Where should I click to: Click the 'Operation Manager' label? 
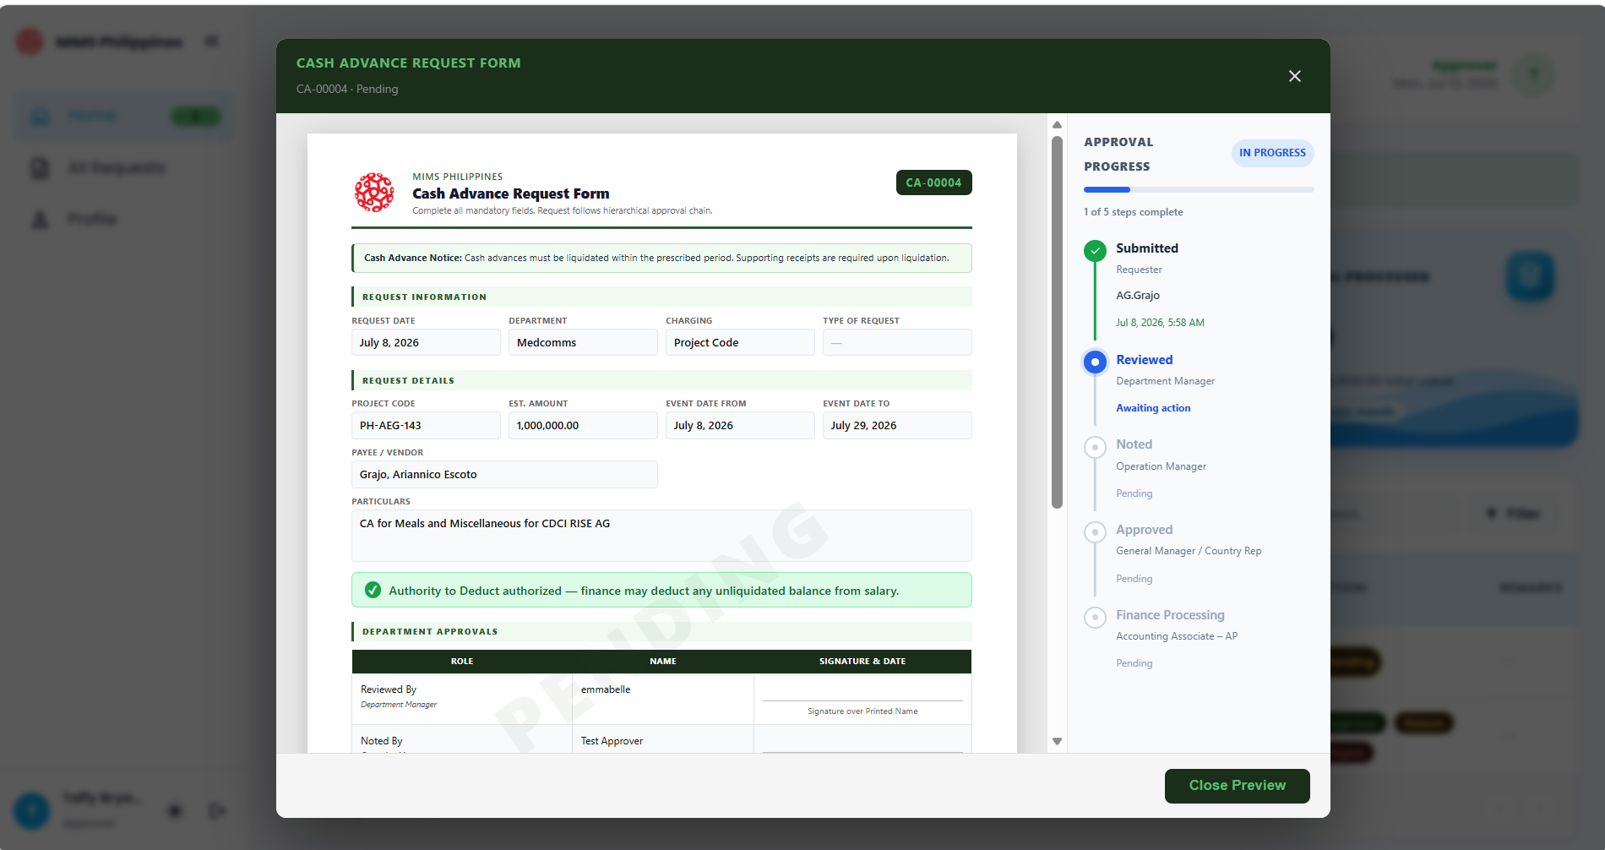[x=1161, y=466]
